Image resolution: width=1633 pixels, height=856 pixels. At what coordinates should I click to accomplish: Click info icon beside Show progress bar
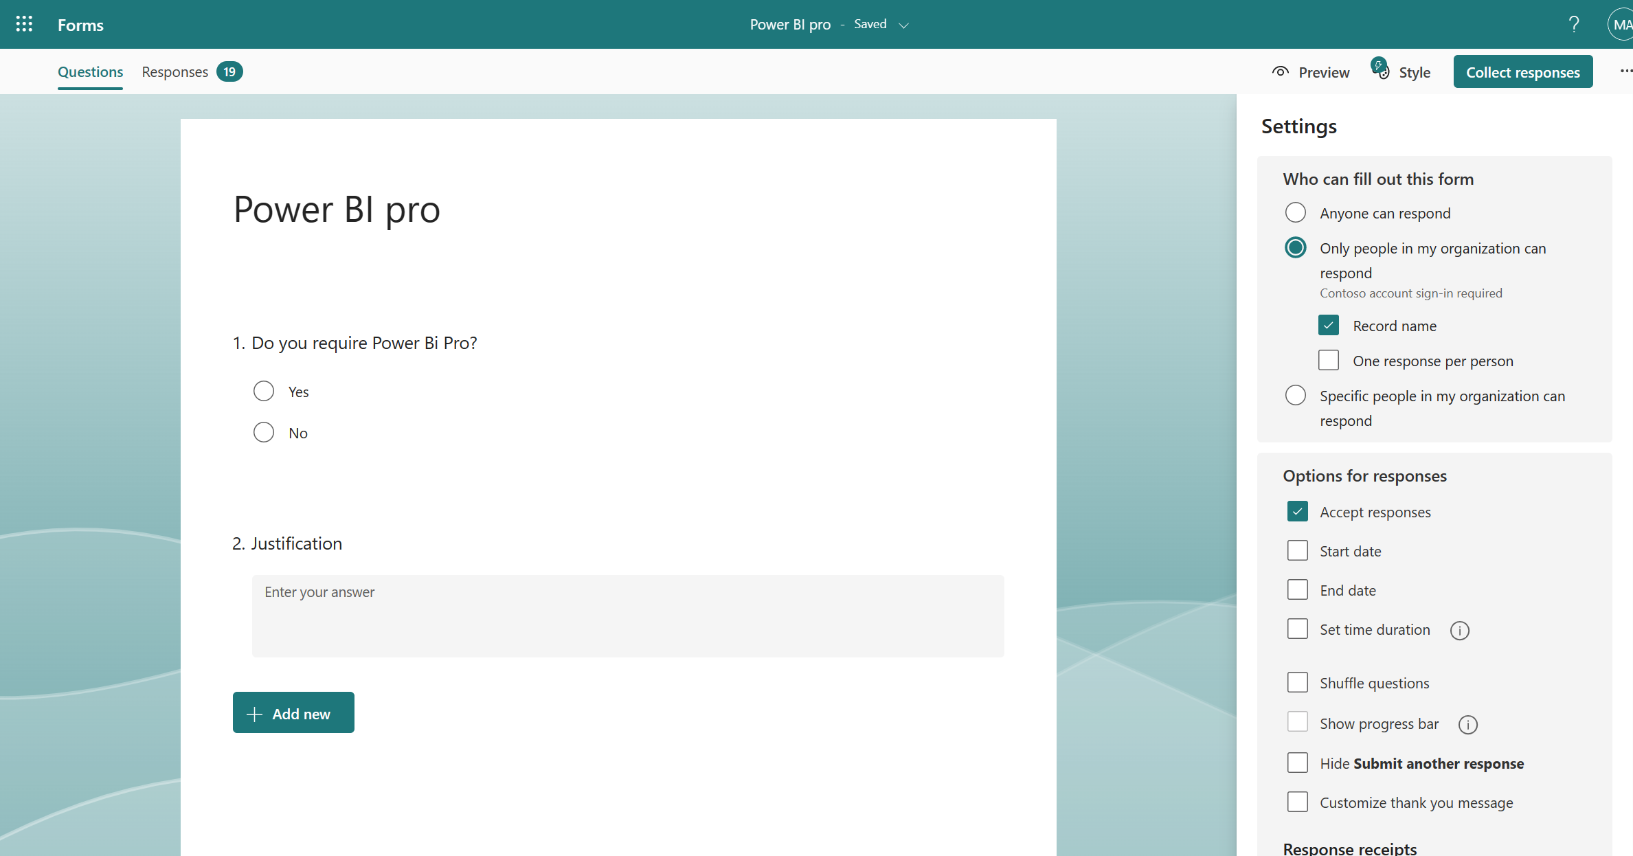1467,724
